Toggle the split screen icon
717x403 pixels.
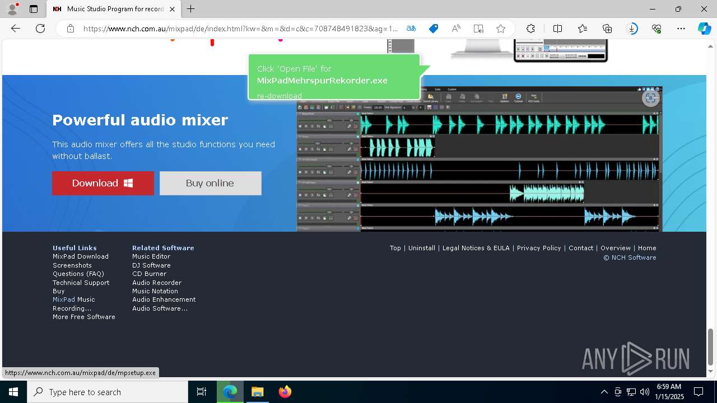tap(558, 29)
